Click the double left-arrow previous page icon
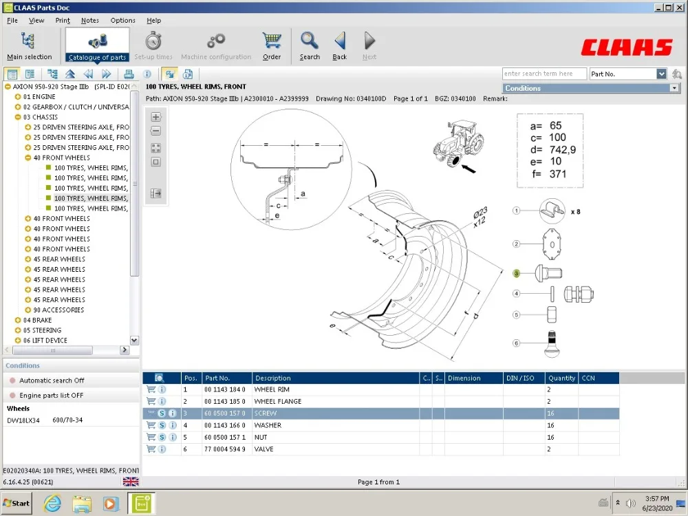Image resolution: width=688 pixels, height=516 pixels. pos(88,74)
